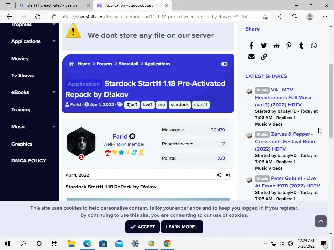Screen dimensions: 334x250
Task: Share thread via WhatsApp
Action: 314,46
